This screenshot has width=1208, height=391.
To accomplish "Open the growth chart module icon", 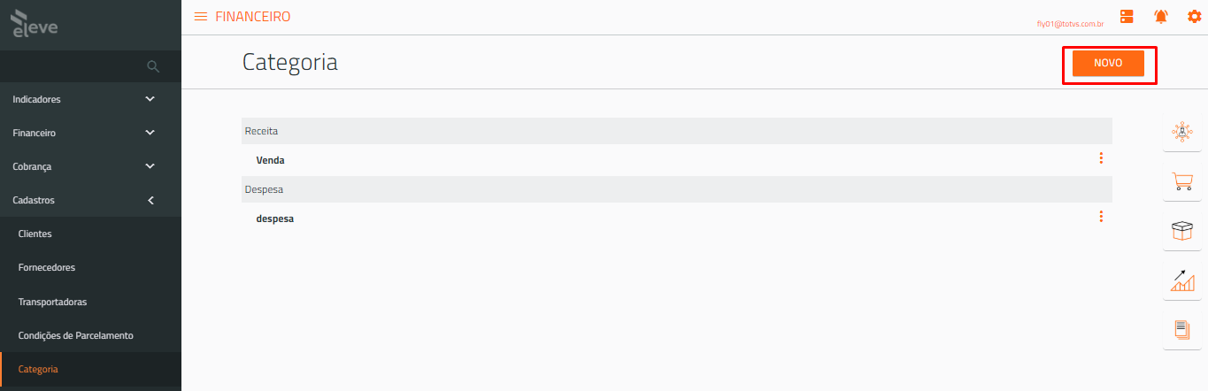I will tap(1181, 280).
